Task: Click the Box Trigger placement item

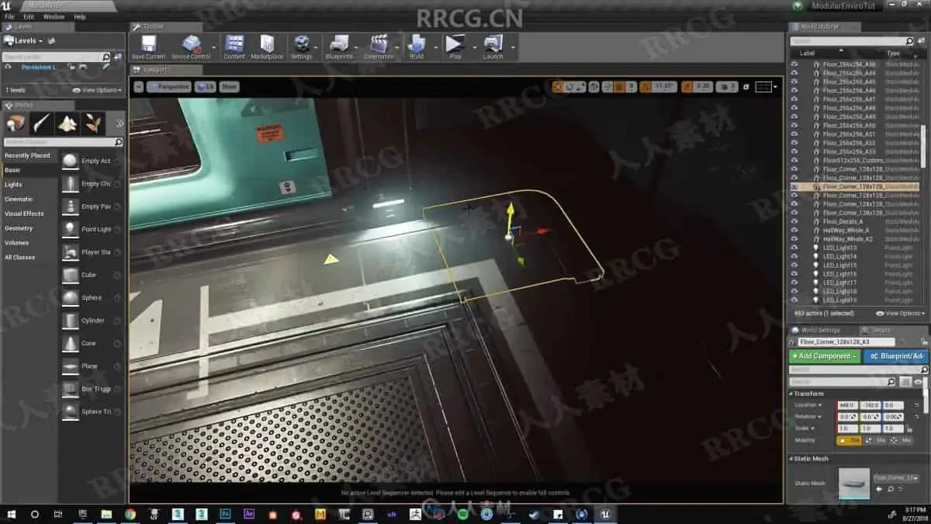Action: point(92,389)
